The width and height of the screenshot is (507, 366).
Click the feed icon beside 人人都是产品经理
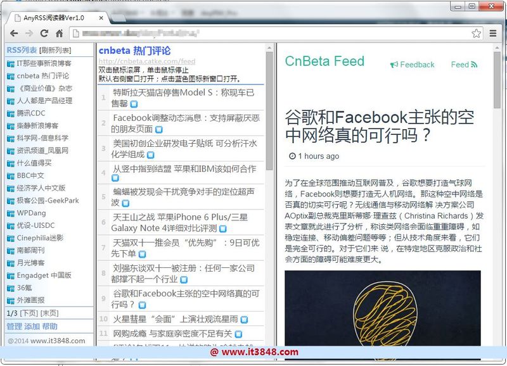[x=11, y=101]
